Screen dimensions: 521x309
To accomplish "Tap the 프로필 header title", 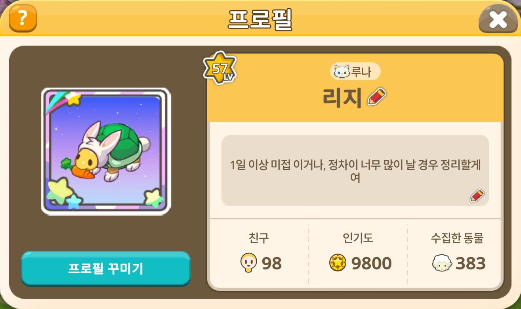I will pyautogui.click(x=260, y=19).
